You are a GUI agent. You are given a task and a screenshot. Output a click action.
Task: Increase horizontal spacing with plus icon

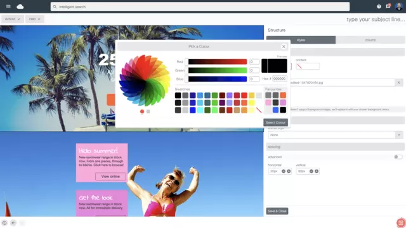(x=289, y=171)
